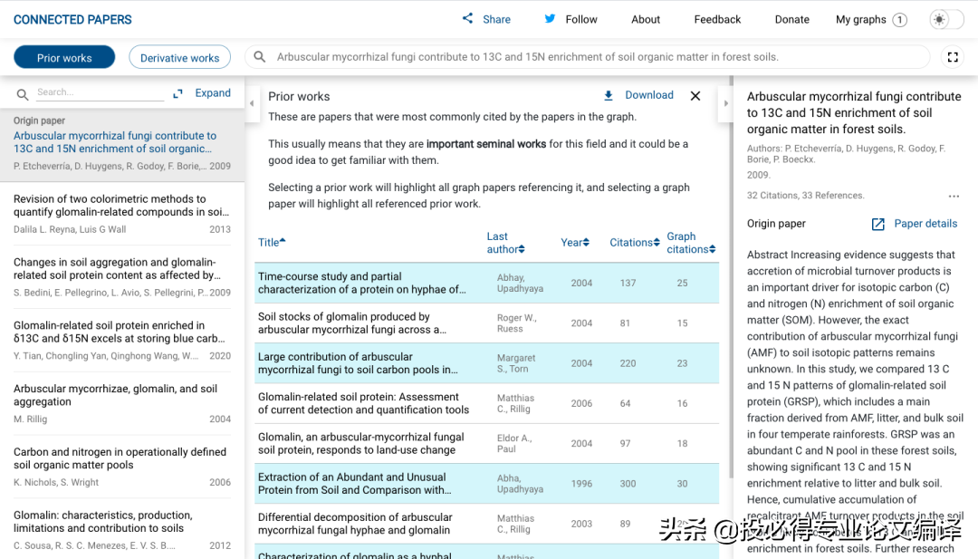978x559 pixels.
Task: Open the three-dot paper options menu
Action: click(954, 196)
